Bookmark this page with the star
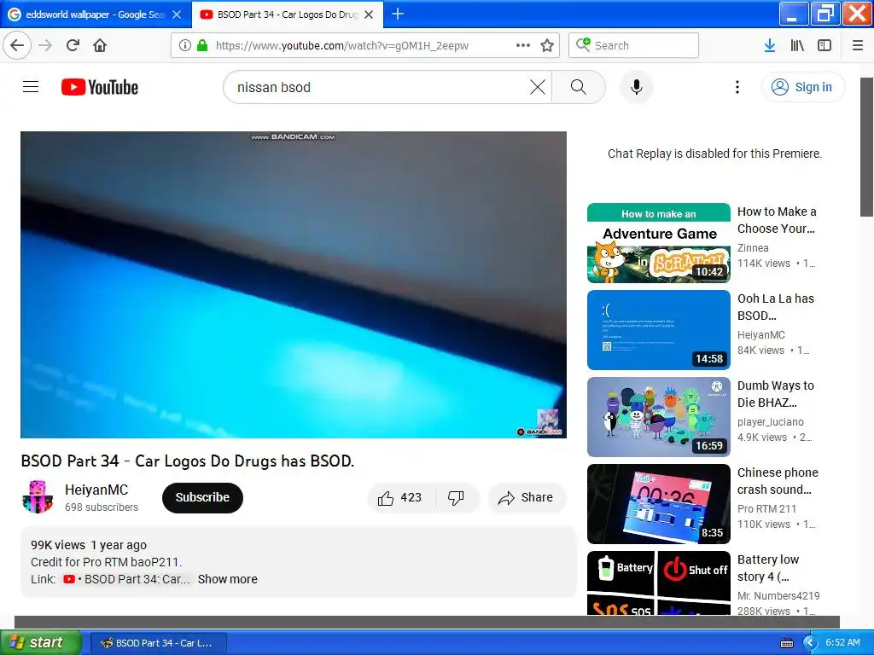 (x=547, y=45)
